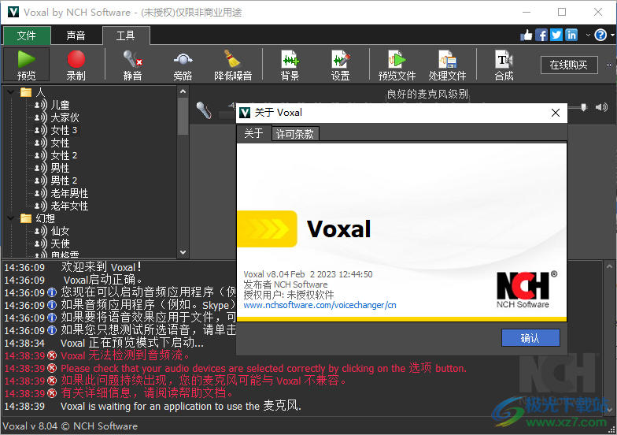Open the 设置 voice setup tool
Screen dimensions: 617x435
[340, 65]
